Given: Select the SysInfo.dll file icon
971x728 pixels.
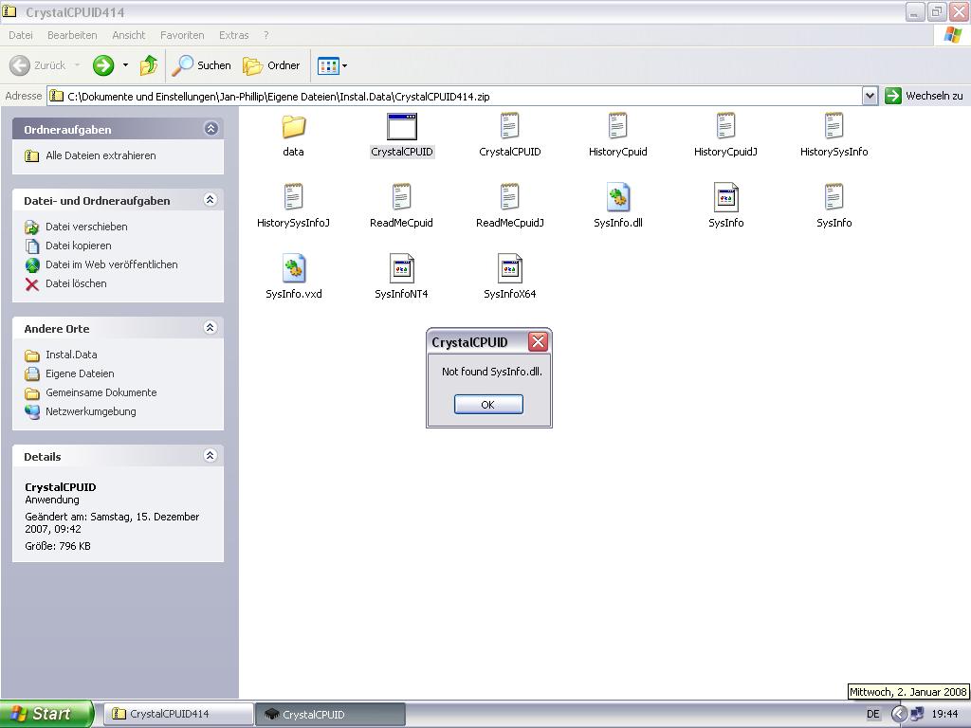Looking at the screenshot, I should pyautogui.click(x=618, y=197).
